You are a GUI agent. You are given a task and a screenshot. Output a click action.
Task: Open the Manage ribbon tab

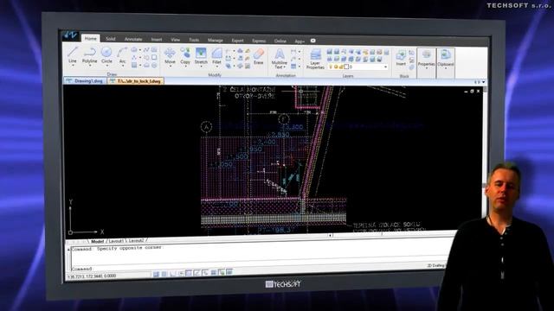point(216,41)
